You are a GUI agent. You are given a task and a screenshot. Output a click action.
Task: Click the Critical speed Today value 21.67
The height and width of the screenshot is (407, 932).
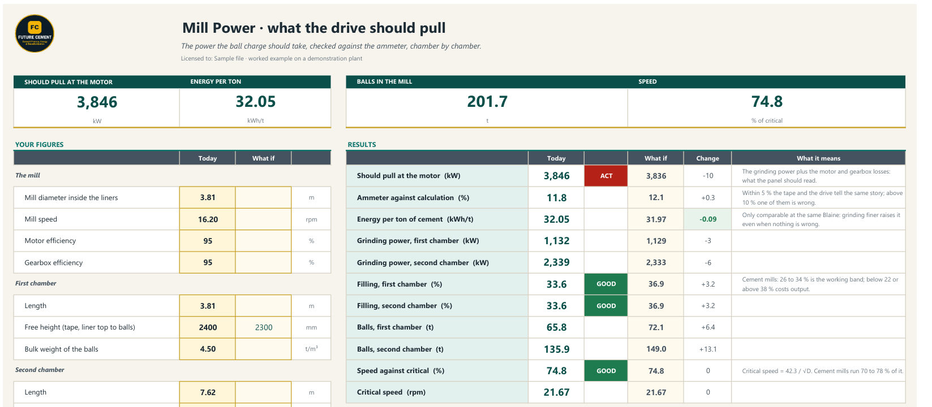coord(556,392)
